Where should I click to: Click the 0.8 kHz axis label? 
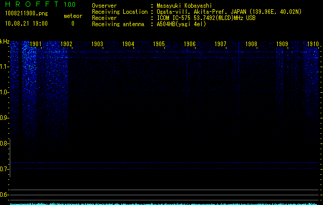[x=4, y=143]
